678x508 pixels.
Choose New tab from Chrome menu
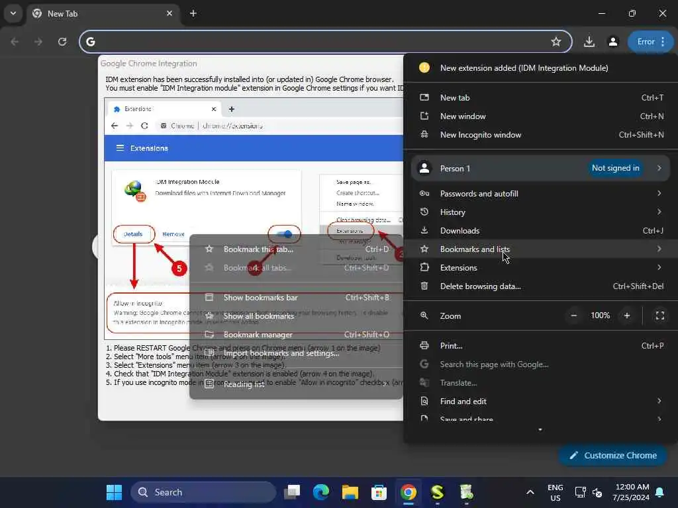click(540, 98)
